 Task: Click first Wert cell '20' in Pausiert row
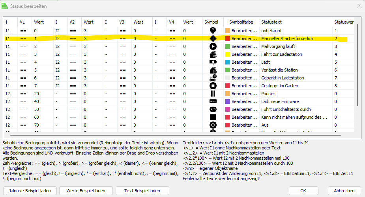tap(37, 94)
